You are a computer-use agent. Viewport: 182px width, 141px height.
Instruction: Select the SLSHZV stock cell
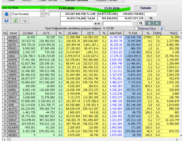(13, 86)
